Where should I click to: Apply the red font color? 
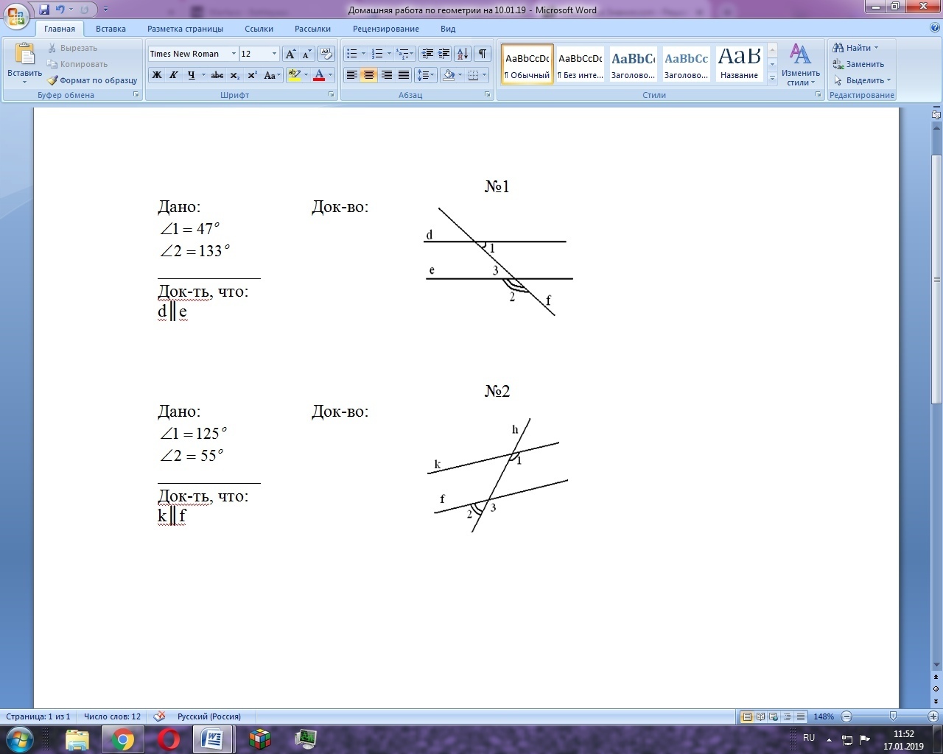pyautogui.click(x=319, y=75)
